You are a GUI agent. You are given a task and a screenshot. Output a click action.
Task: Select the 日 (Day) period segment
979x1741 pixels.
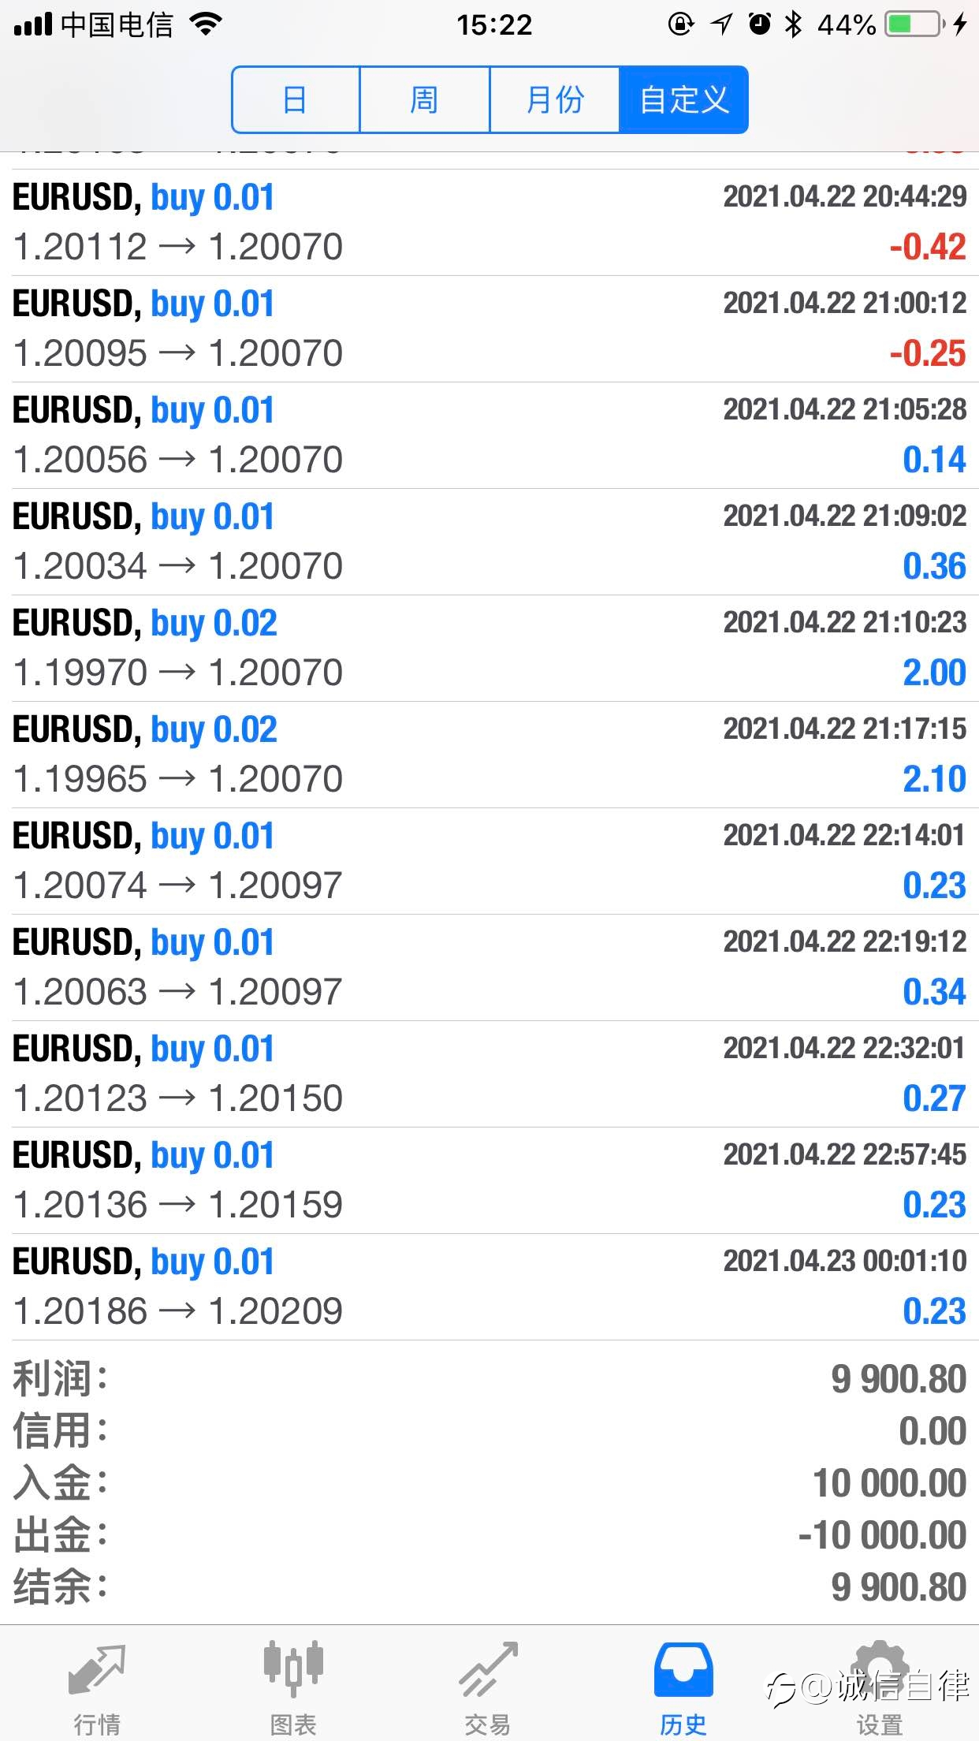296,100
